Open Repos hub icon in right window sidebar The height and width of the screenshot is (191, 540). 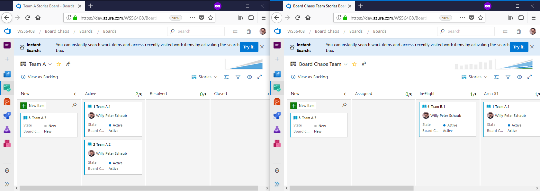coord(277,102)
